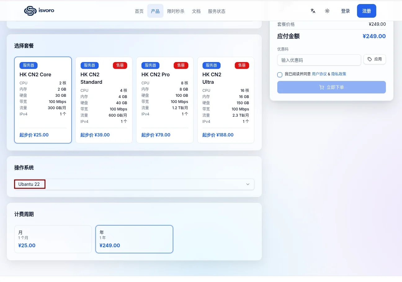Click the cart icon on 立即下单 button
This screenshot has width=402, height=282.
click(x=322, y=87)
